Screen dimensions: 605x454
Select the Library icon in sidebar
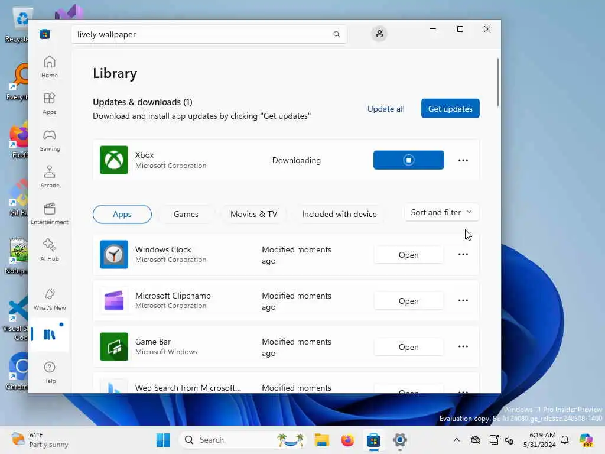click(50, 335)
